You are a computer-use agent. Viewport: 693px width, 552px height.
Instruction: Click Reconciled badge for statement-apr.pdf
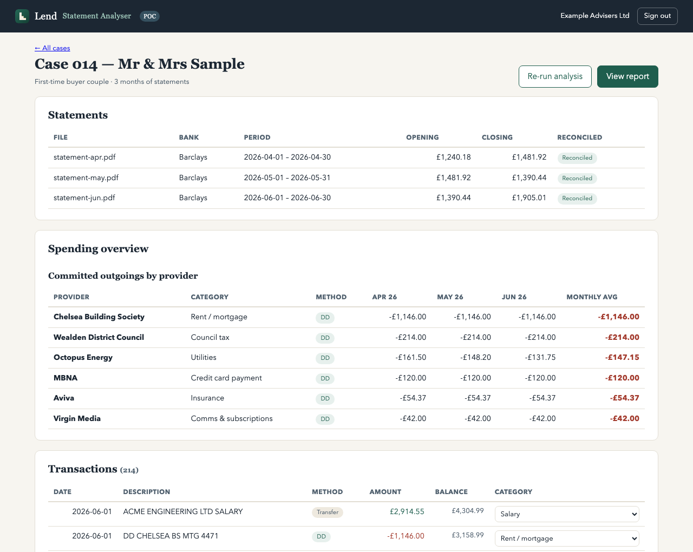(x=577, y=158)
